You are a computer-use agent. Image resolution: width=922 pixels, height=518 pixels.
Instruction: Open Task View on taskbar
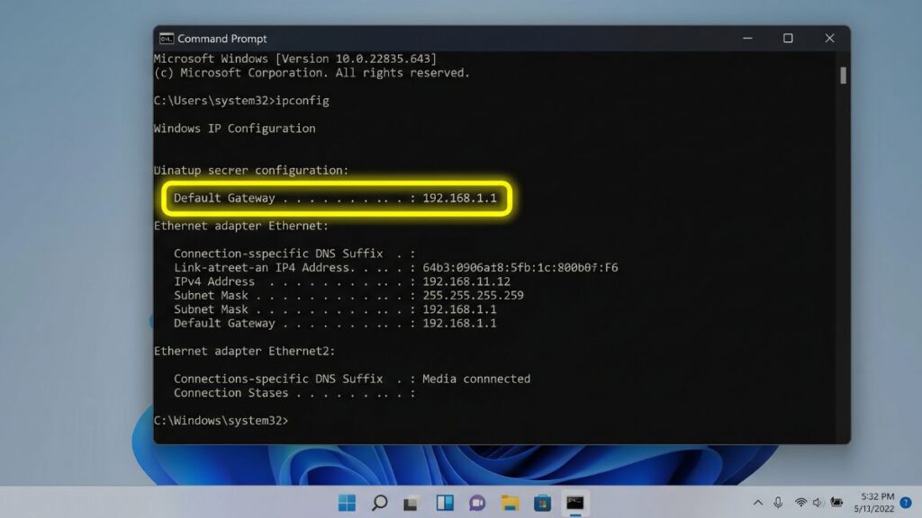(x=411, y=504)
